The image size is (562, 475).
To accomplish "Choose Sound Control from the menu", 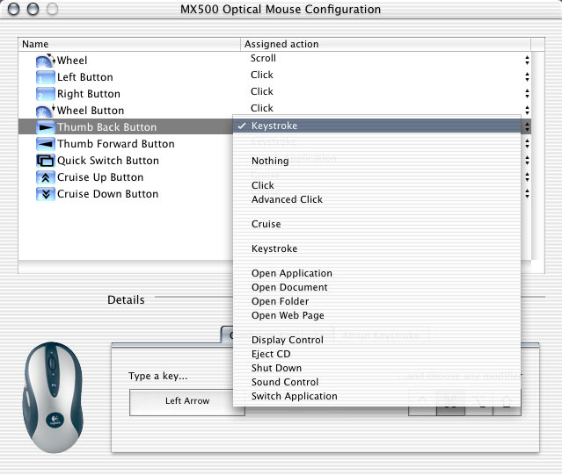I will [376, 382].
